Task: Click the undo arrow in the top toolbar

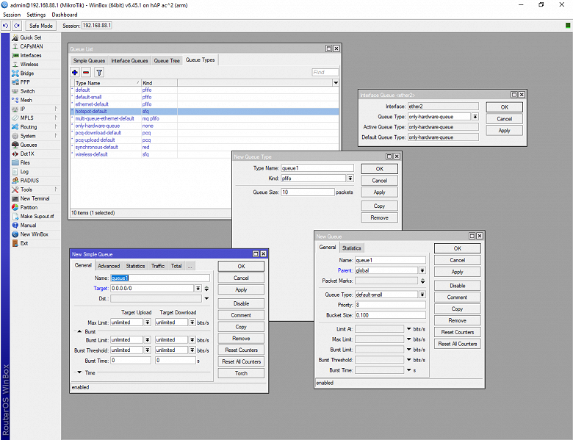Action: coord(6,26)
